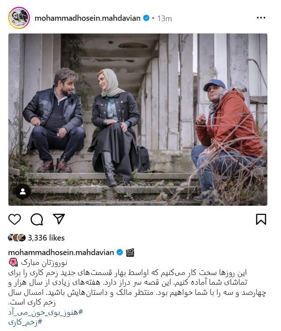Click the flower emoji in the caption
Viewport: 281px width, 331px height.
click(13, 263)
